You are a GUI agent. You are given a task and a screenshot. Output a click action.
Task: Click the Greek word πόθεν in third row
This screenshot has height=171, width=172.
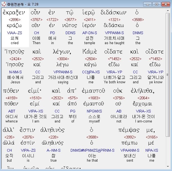pyautogui.click(x=11, y=91)
